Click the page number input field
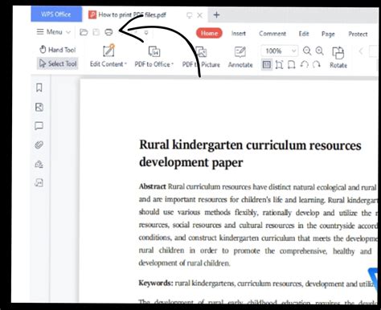Image resolution: width=381 pixels, height=310 pixels. tap(374, 51)
